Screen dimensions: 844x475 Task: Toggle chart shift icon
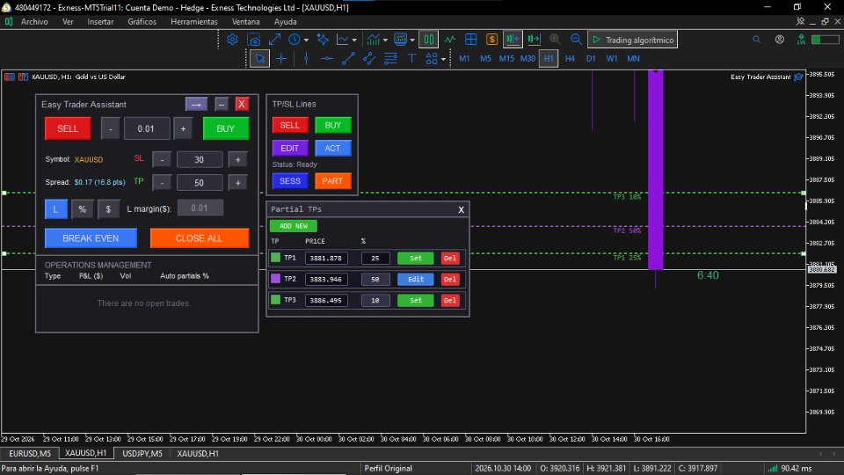534,40
